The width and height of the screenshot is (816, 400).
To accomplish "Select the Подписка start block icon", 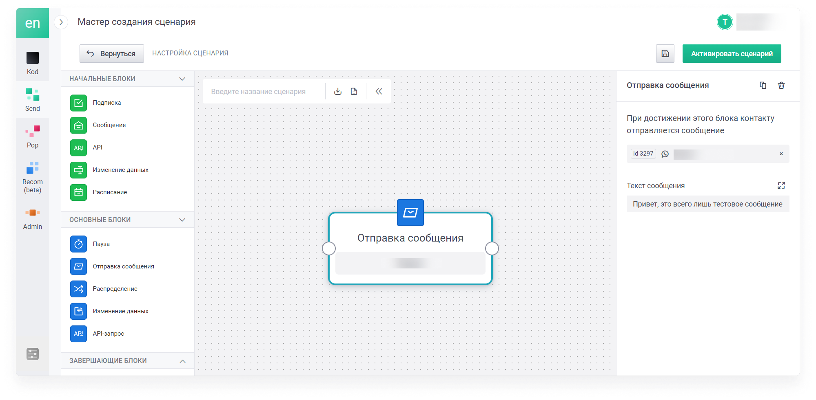I will click(x=78, y=103).
